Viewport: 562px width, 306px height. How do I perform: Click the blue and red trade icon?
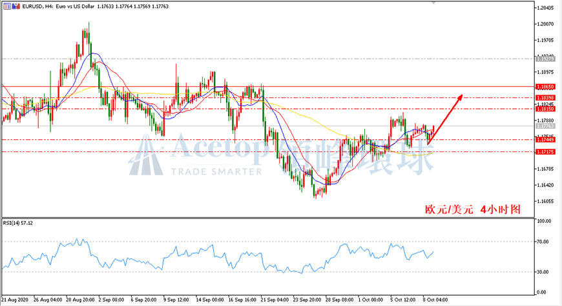[16, 6]
